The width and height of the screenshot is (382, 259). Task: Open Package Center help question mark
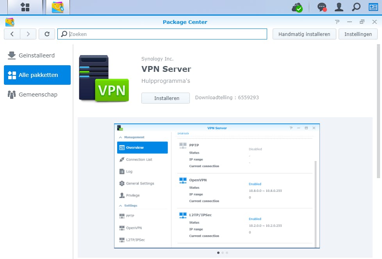coord(337,22)
